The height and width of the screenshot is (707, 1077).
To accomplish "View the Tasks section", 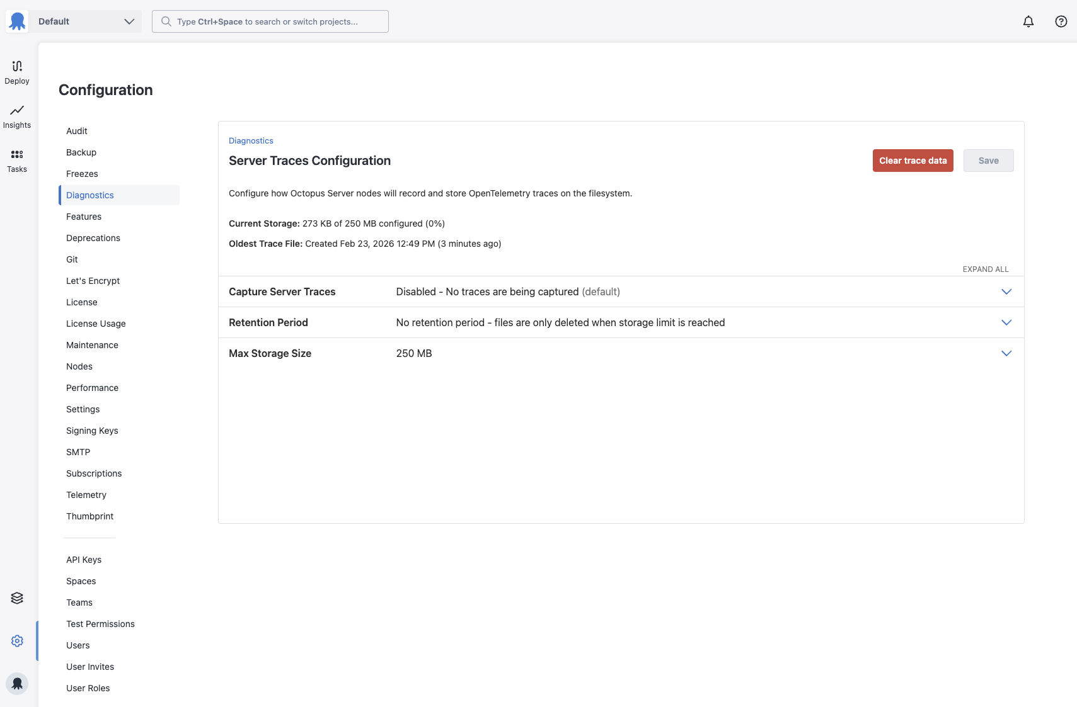I will (17, 160).
